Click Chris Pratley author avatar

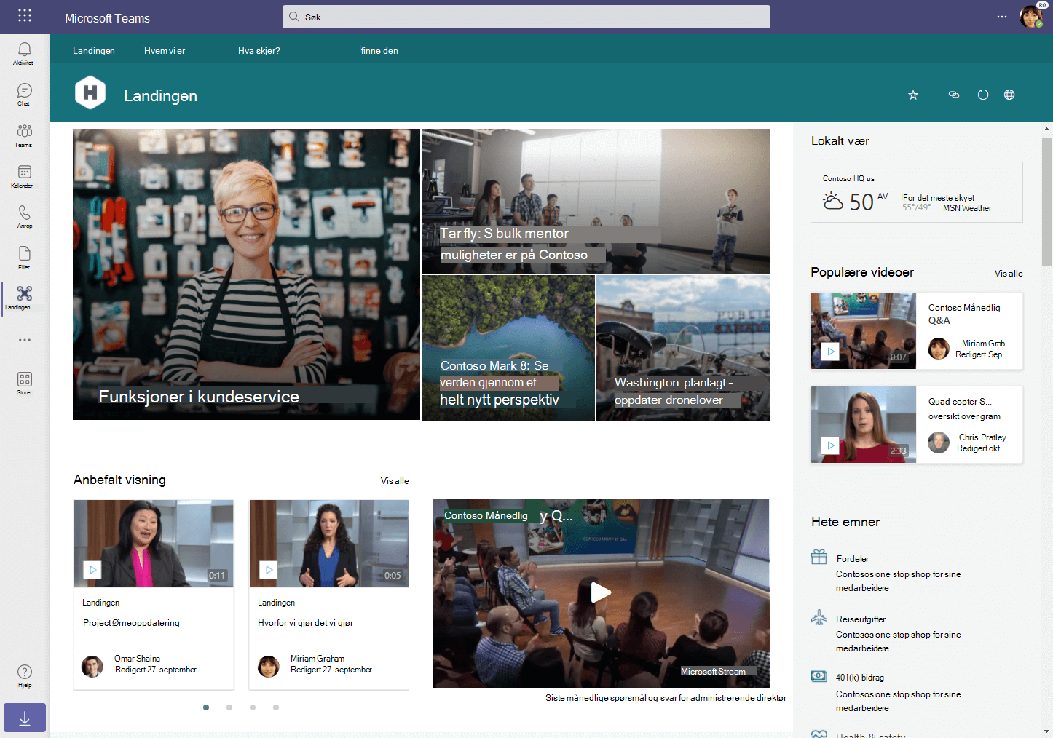(939, 443)
